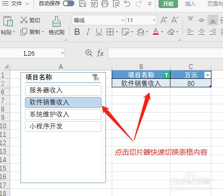Expand the 复制 dropdown arrow
This screenshot has width=223, height=196.
(43, 32)
